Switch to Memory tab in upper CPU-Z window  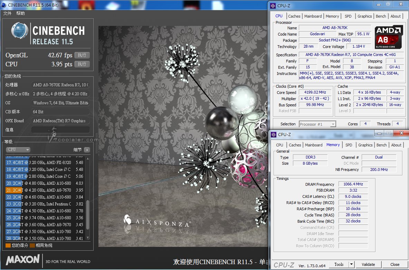pos(332,16)
